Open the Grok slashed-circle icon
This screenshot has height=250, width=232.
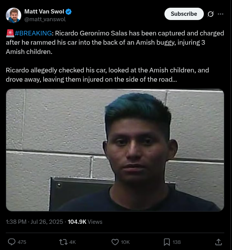(210, 14)
